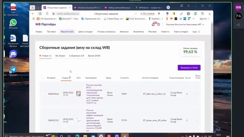Switch to Набор автомобильных browser tab
This screenshot has width=244, height=137.
point(118,8)
